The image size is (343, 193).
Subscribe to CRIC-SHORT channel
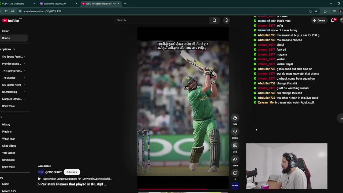click(x=72, y=172)
